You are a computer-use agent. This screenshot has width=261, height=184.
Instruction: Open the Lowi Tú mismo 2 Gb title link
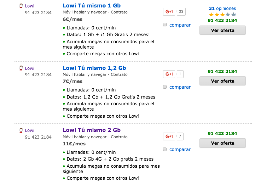click(x=92, y=130)
